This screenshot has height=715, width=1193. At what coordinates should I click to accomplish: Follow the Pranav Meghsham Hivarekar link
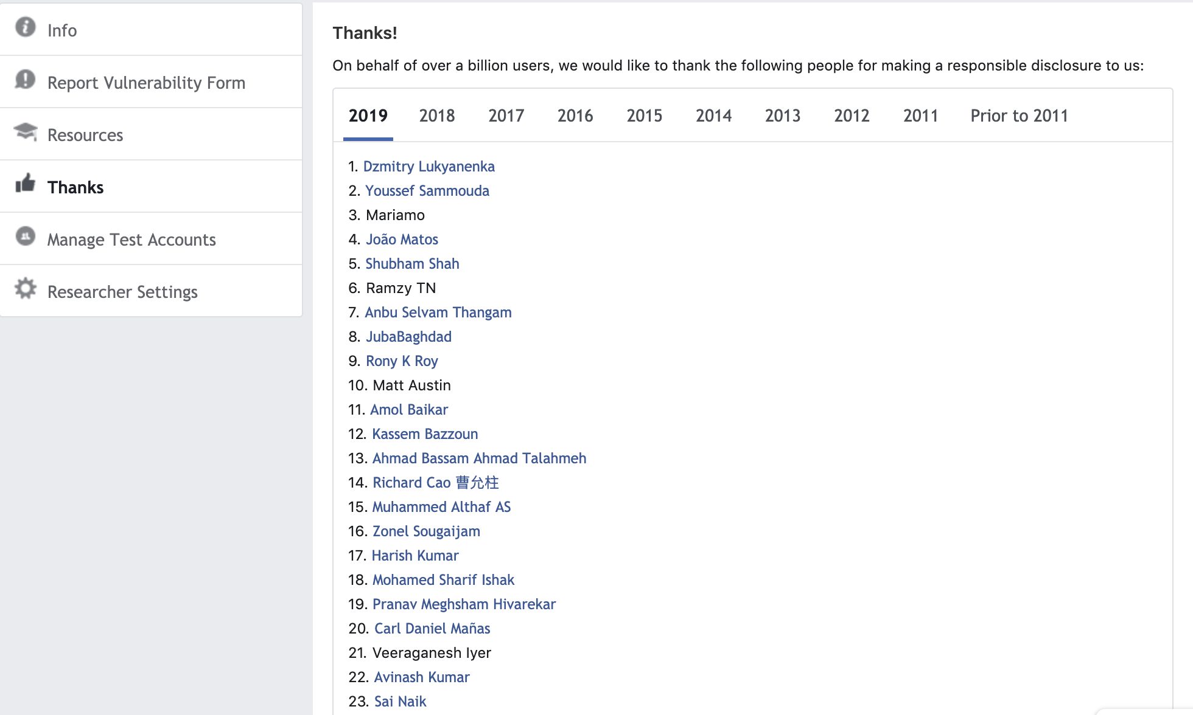pos(464,604)
